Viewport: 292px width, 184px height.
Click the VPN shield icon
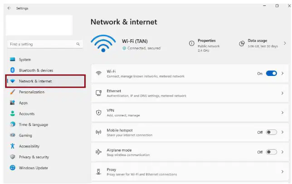98,113
